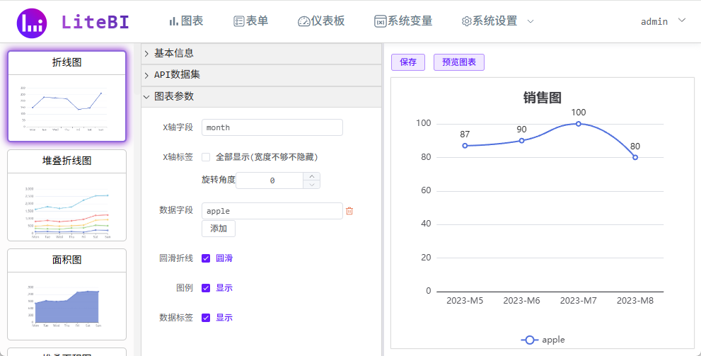Click the 预览图表 button
The width and height of the screenshot is (701, 356).
pos(459,62)
